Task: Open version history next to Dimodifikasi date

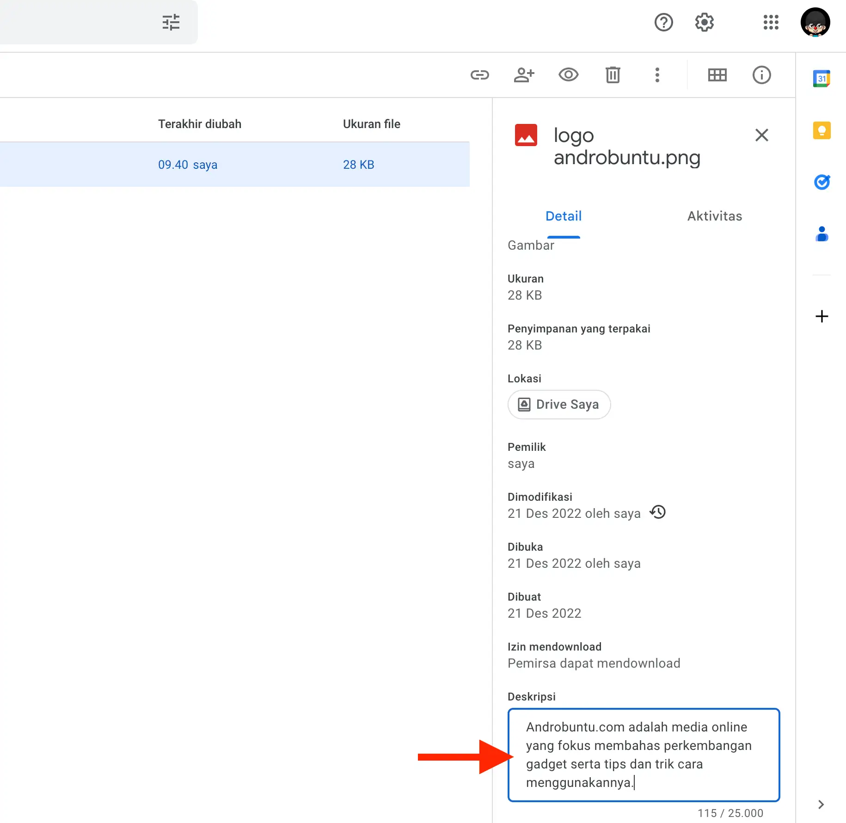Action: (x=658, y=512)
